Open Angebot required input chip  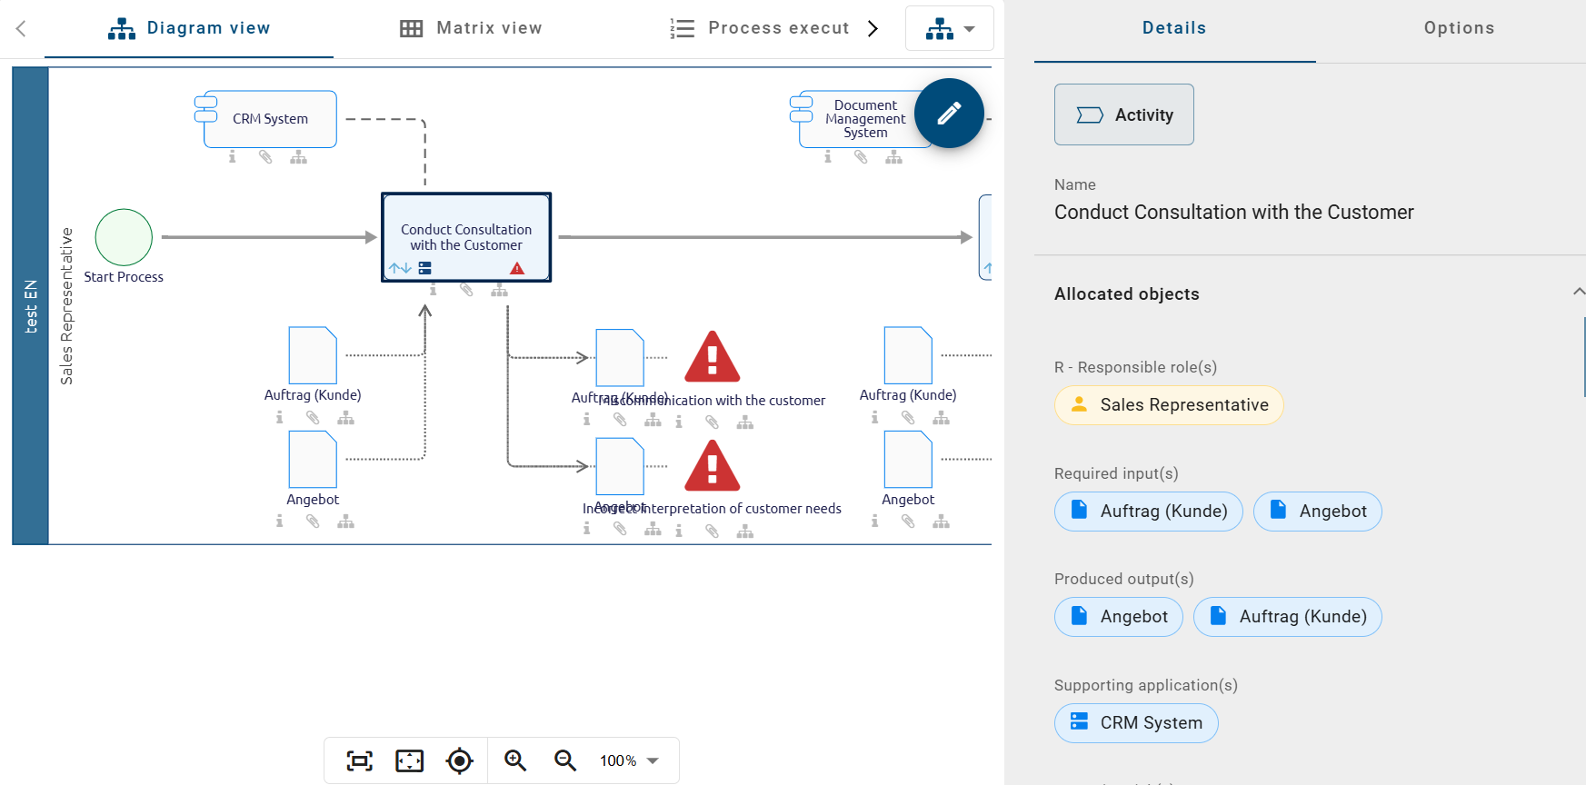point(1318,512)
